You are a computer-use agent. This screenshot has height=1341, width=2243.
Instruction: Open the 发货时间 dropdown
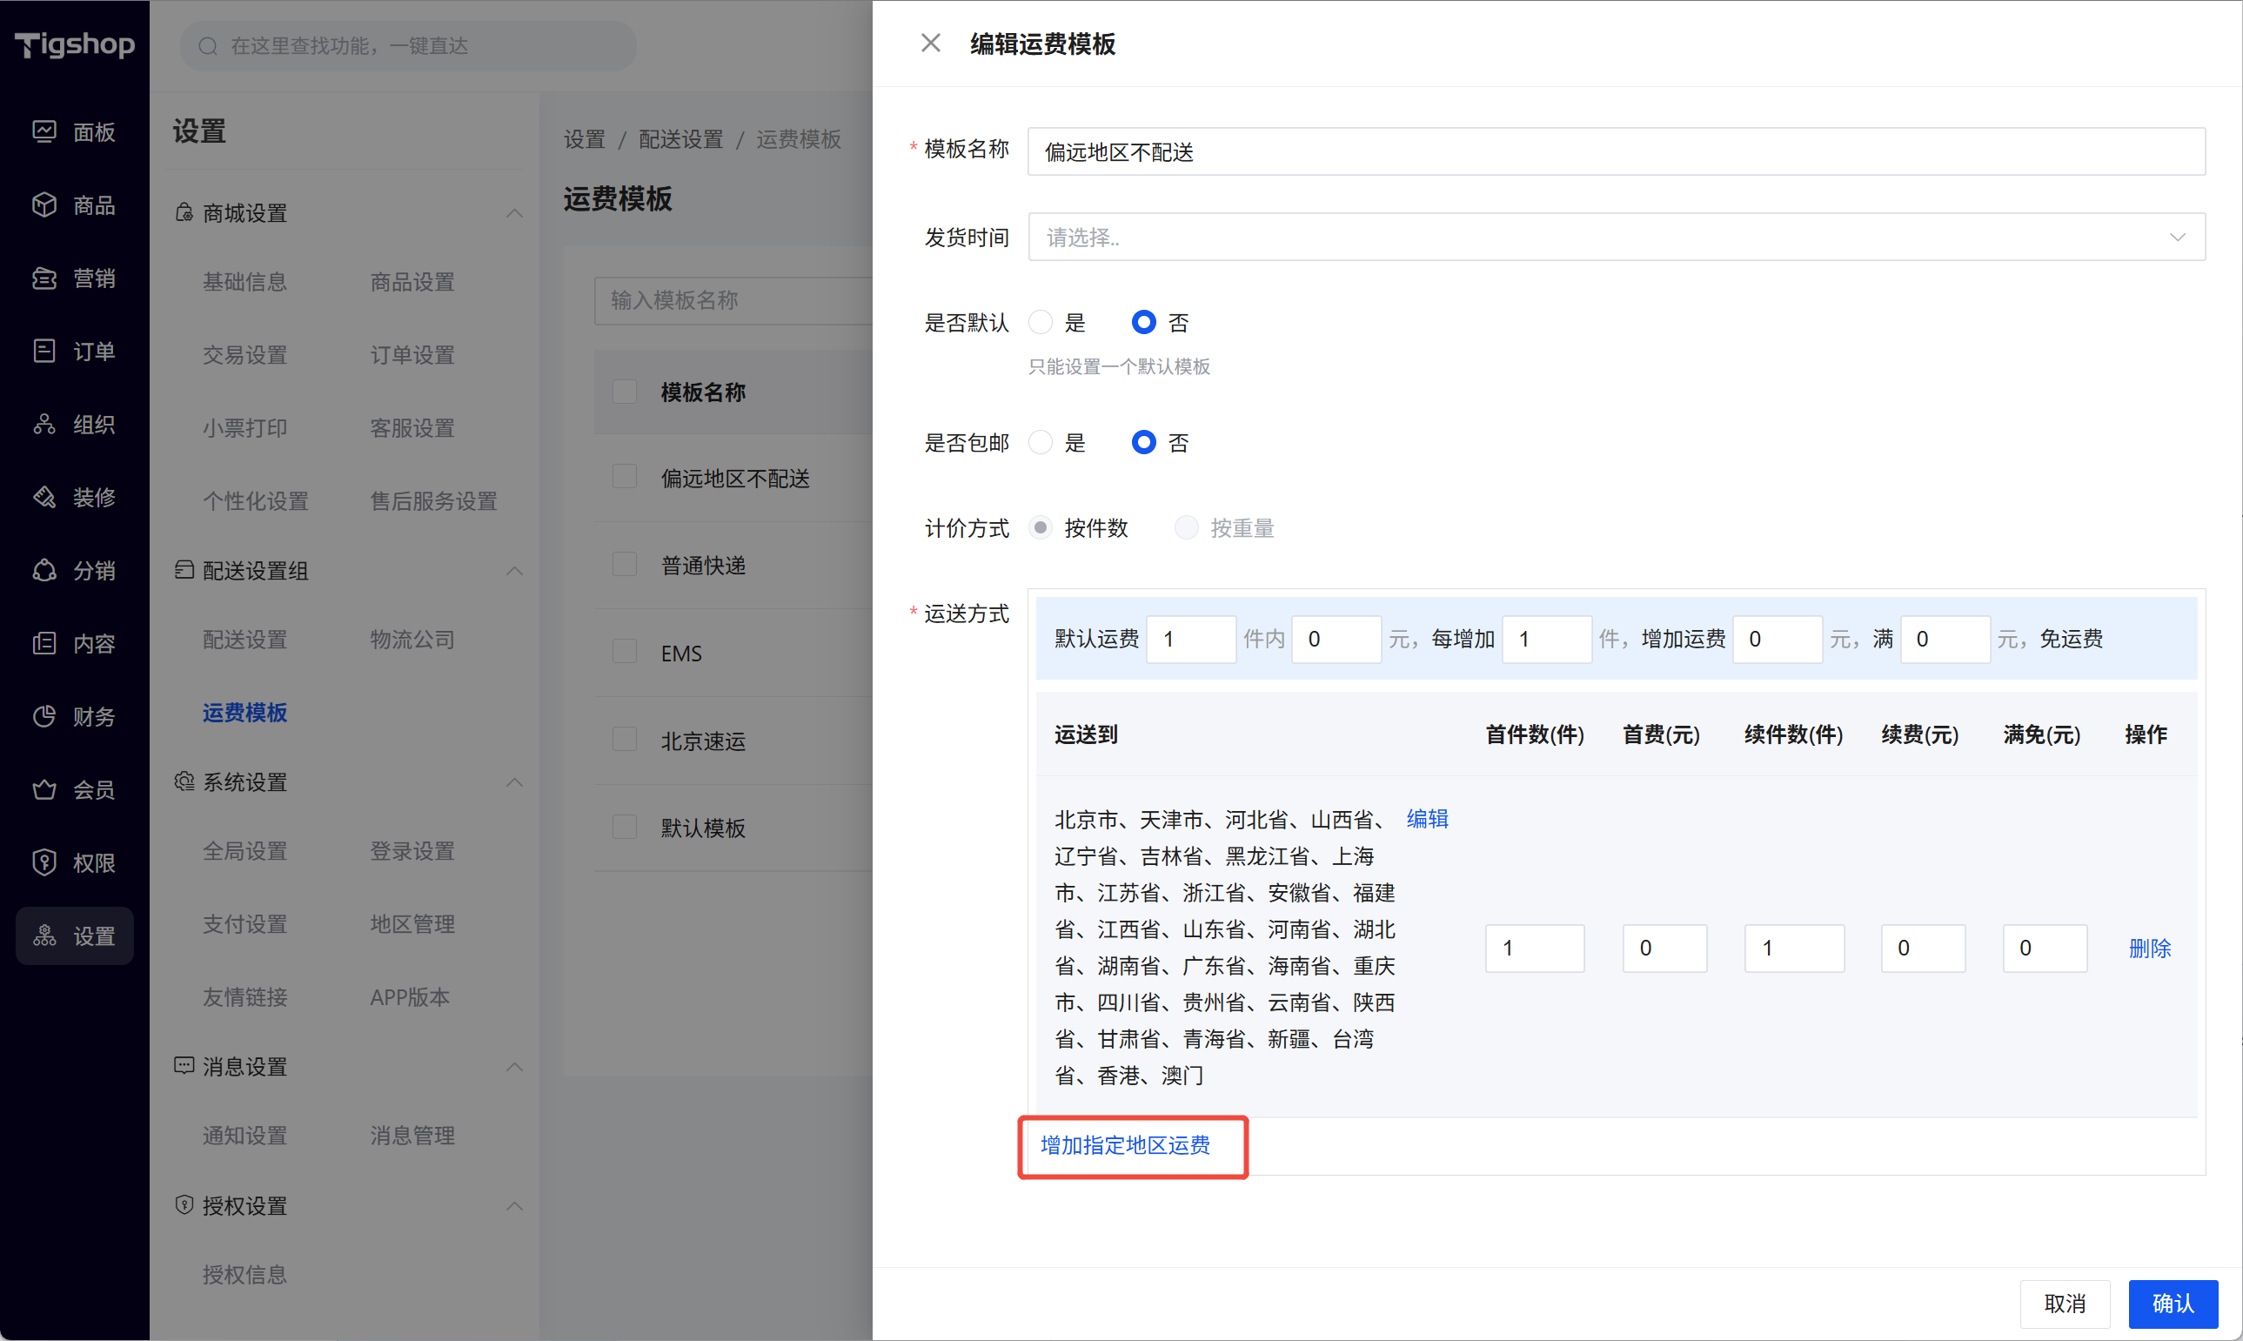[1615, 238]
